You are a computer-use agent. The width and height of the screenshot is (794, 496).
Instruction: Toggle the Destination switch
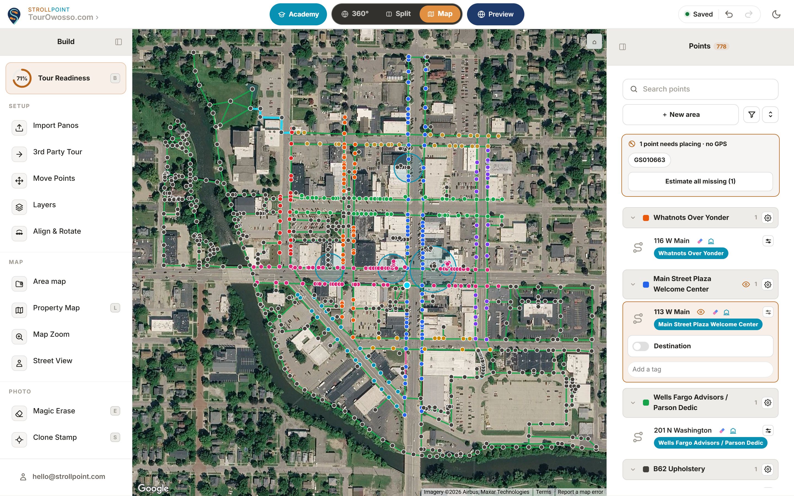click(640, 346)
